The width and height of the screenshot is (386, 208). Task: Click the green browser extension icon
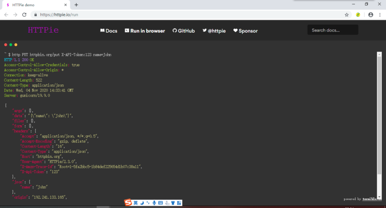click(358, 15)
